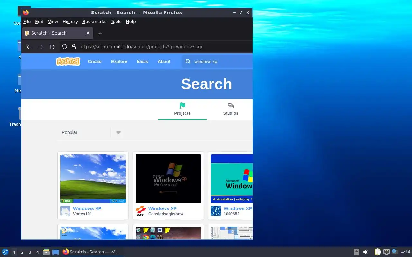This screenshot has height=257, width=412.
Task: Click the Explore link in Scratch header
Action: coord(119,61)
